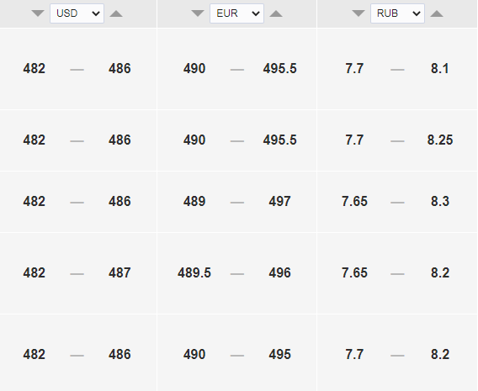Select the 489.5 EUR buy rate
Viewport: 478px width, 391px height.
(194, 272)
